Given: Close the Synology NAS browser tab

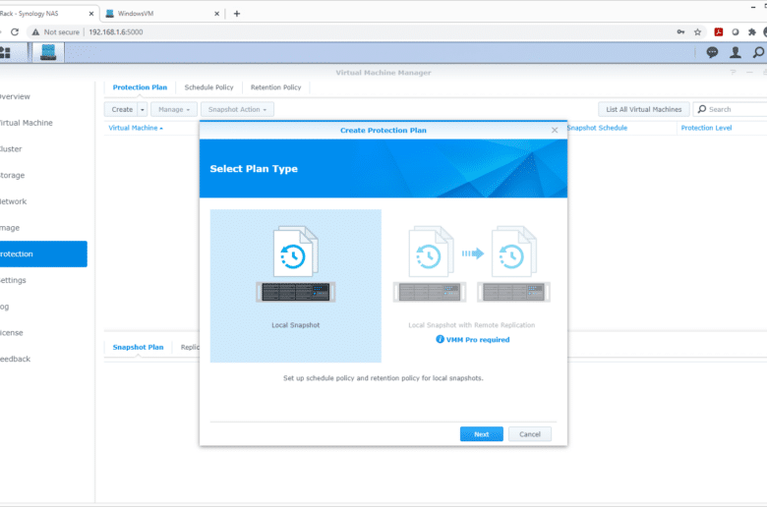Looking at the screenshot, I should pyautogui.click(x=91, y=14).
